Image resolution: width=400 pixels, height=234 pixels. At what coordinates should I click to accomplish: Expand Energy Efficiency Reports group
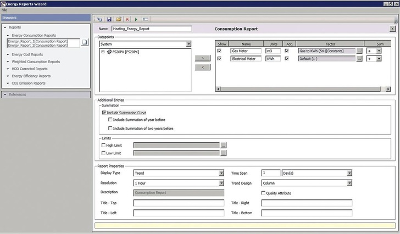pos(8,76)
